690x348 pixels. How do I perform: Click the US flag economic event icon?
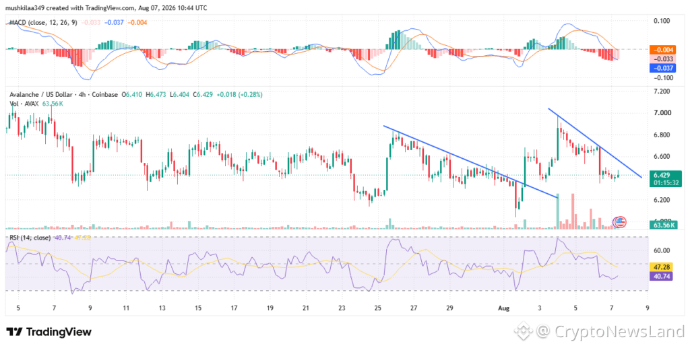point(620,222)
